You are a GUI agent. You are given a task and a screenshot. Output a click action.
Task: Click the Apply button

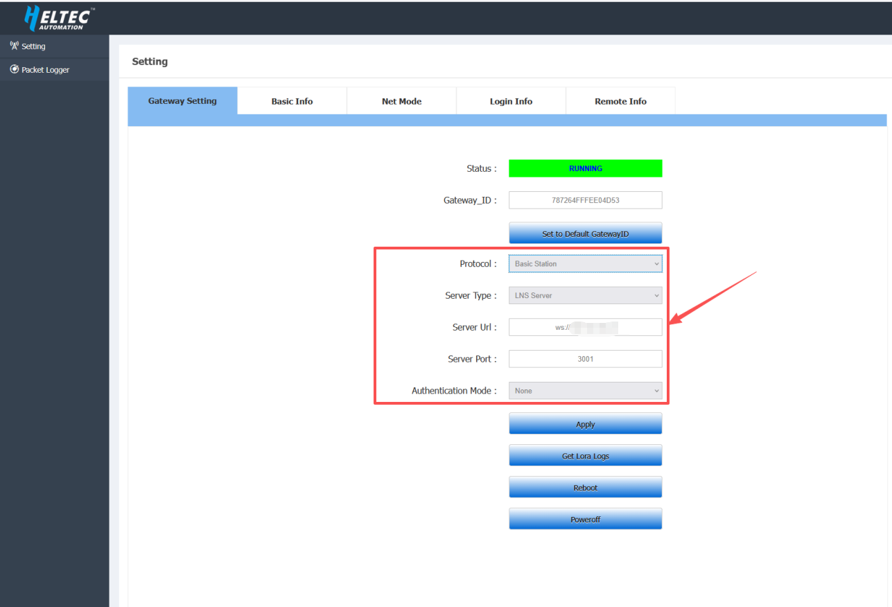[585, 424]
